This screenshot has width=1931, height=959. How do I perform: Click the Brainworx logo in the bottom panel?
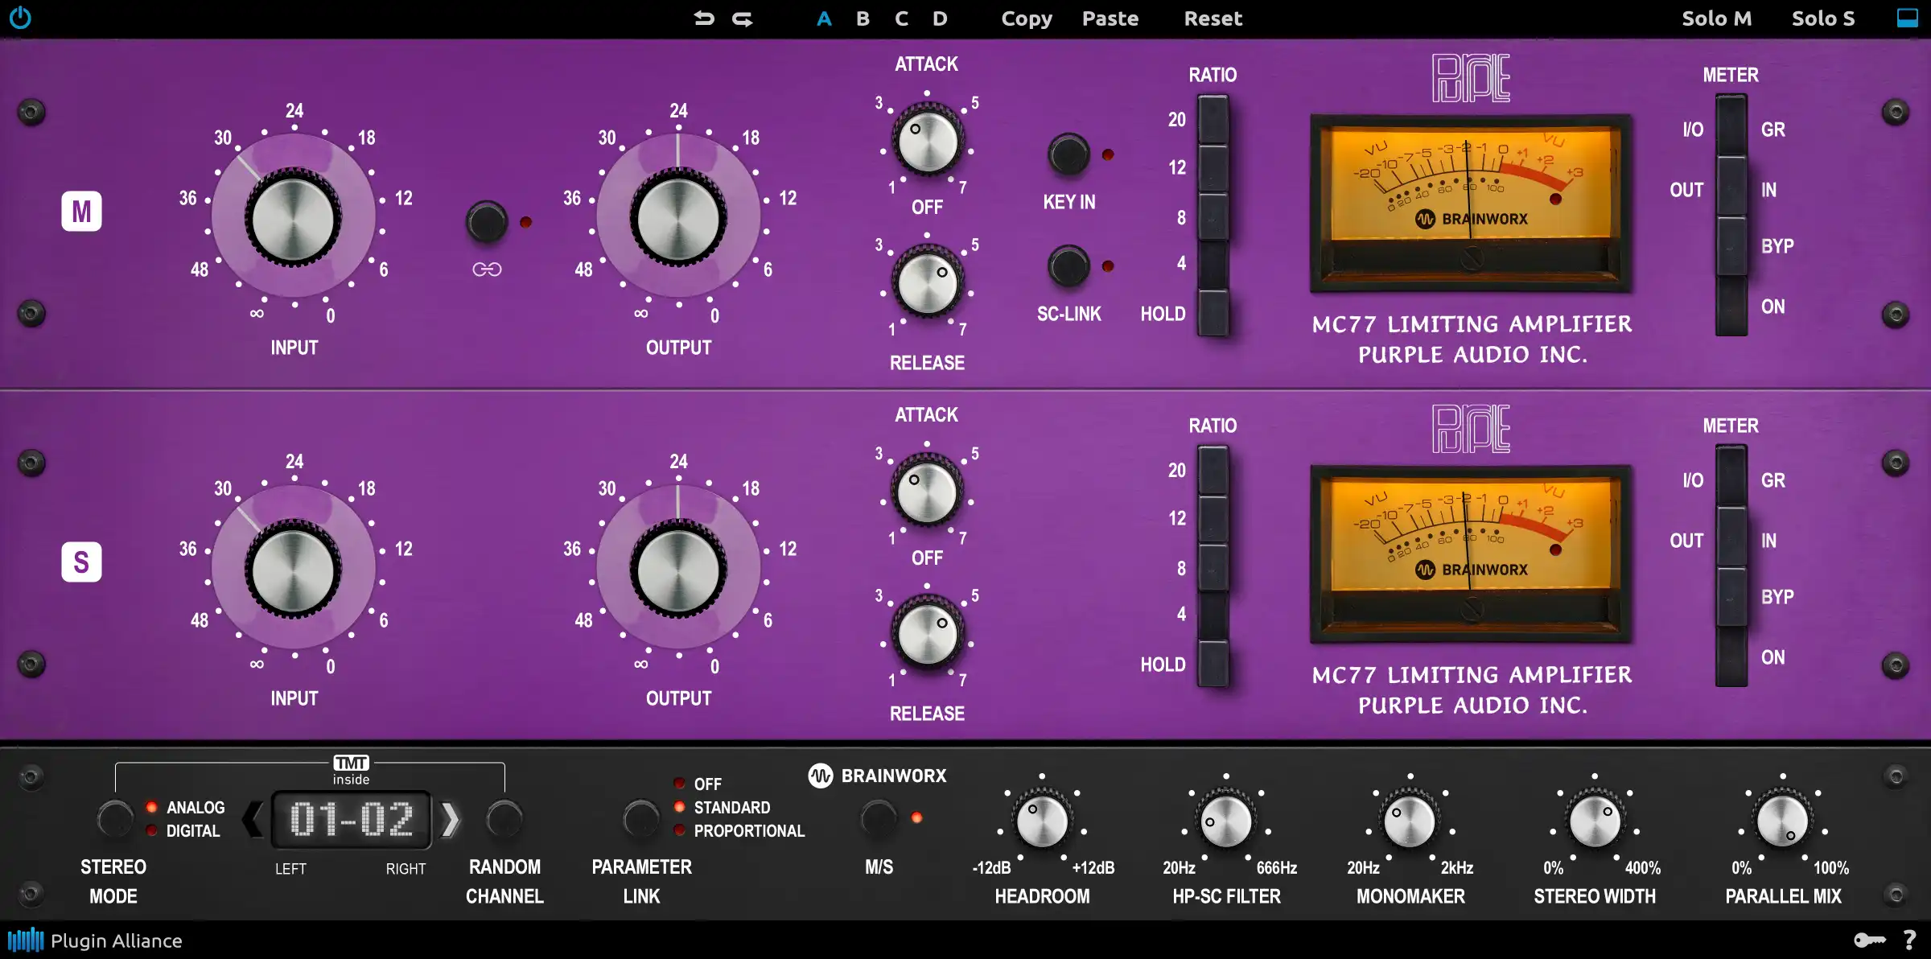(879, 776)
